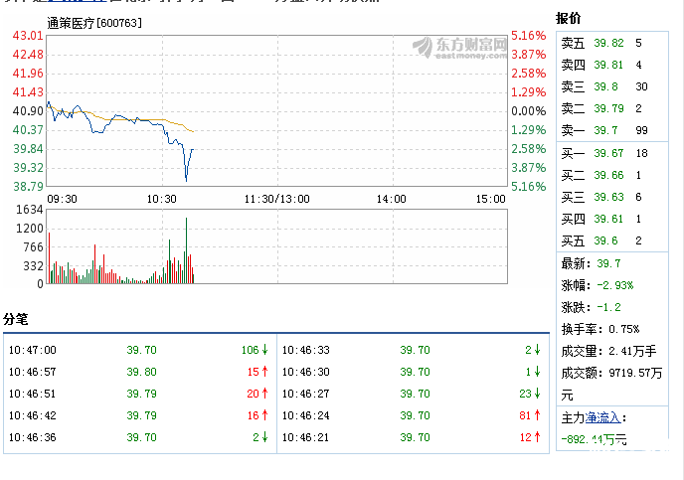
Task: Click the 涨幅 value -2.93%
Action: pos(615,285)
